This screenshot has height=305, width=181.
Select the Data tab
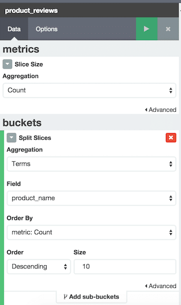[x=14, y=29]
